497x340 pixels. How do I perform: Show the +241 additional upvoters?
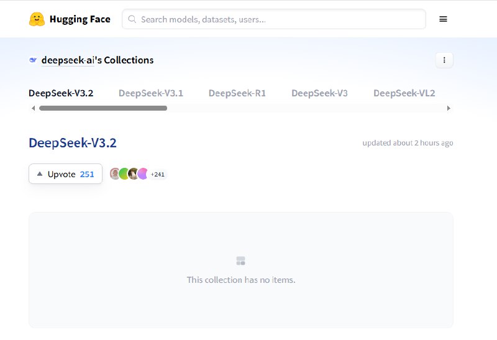[x=158, y=174]
